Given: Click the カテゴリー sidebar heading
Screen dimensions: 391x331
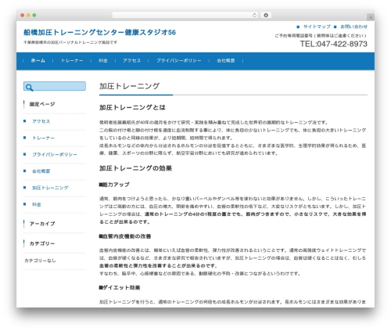Looking at the screenshot, I should [42, 243].
